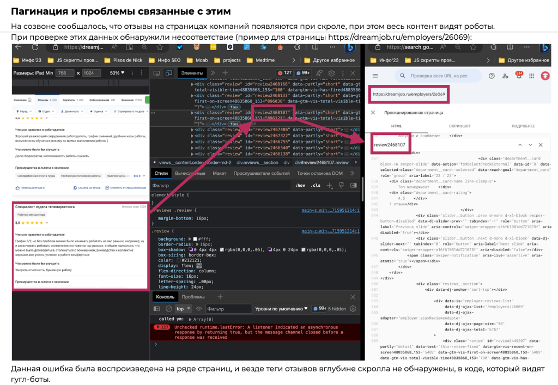Clear the console with the ban icon

pyautogui.click(x=169, y=309)
